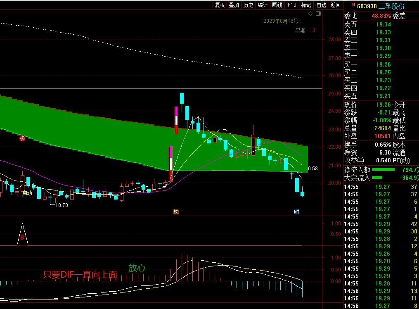Select the 卖一 19.29 ask row
This screenshot has width=419, height=309.
(381, 56)
